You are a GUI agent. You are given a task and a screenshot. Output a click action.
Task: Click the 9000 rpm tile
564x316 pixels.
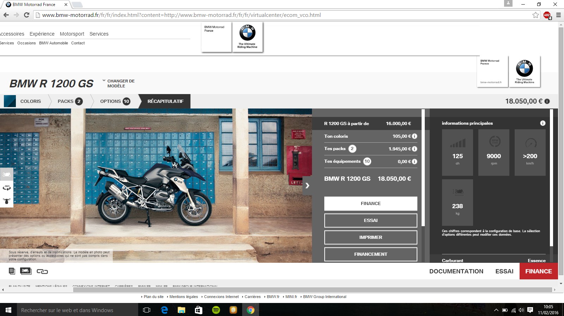pos(494,153)
